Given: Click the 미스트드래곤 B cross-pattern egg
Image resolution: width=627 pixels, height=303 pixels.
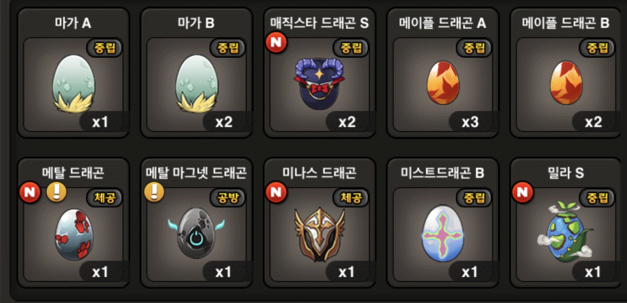Looking at the screenshot, I should (443, 233).
